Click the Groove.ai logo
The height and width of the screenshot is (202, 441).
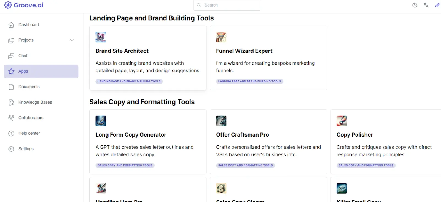pos(24,5)
